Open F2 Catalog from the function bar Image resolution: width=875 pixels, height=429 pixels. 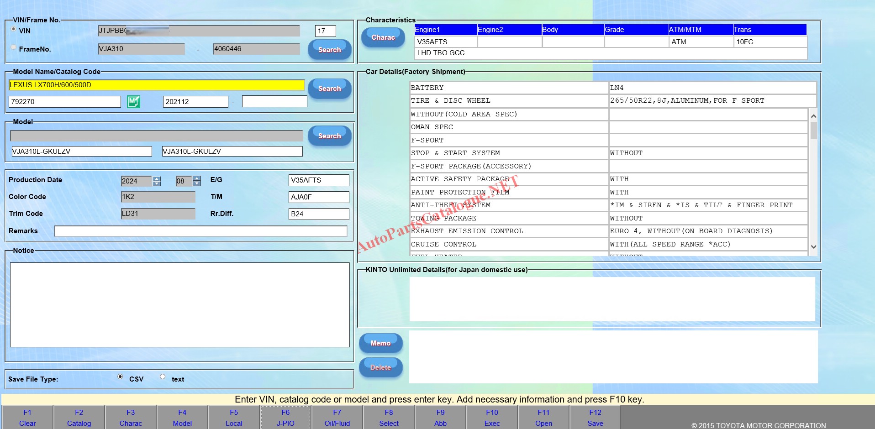point(79,418)
